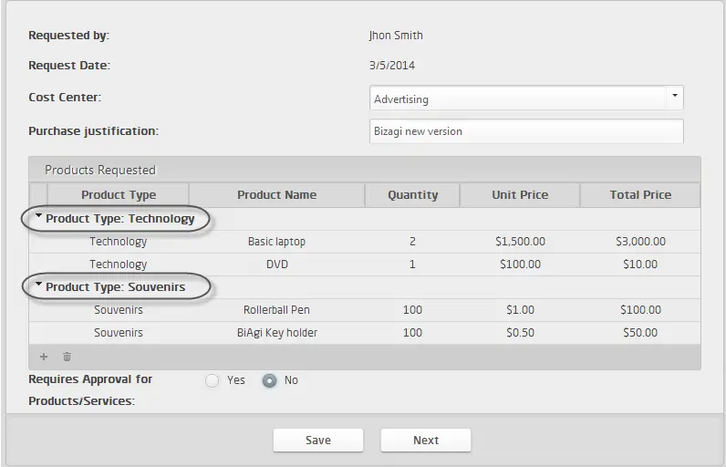Select the BiAgi Key holder cell
Viewport: 726px width, 467px height.
point(277,333)
